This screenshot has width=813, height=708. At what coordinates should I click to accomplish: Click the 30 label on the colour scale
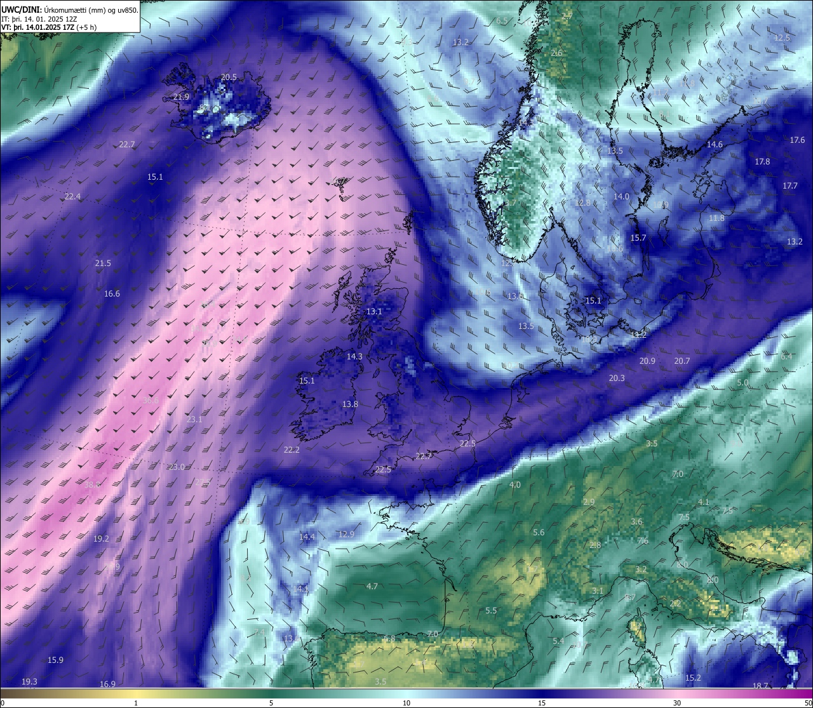tap(677, 702)
